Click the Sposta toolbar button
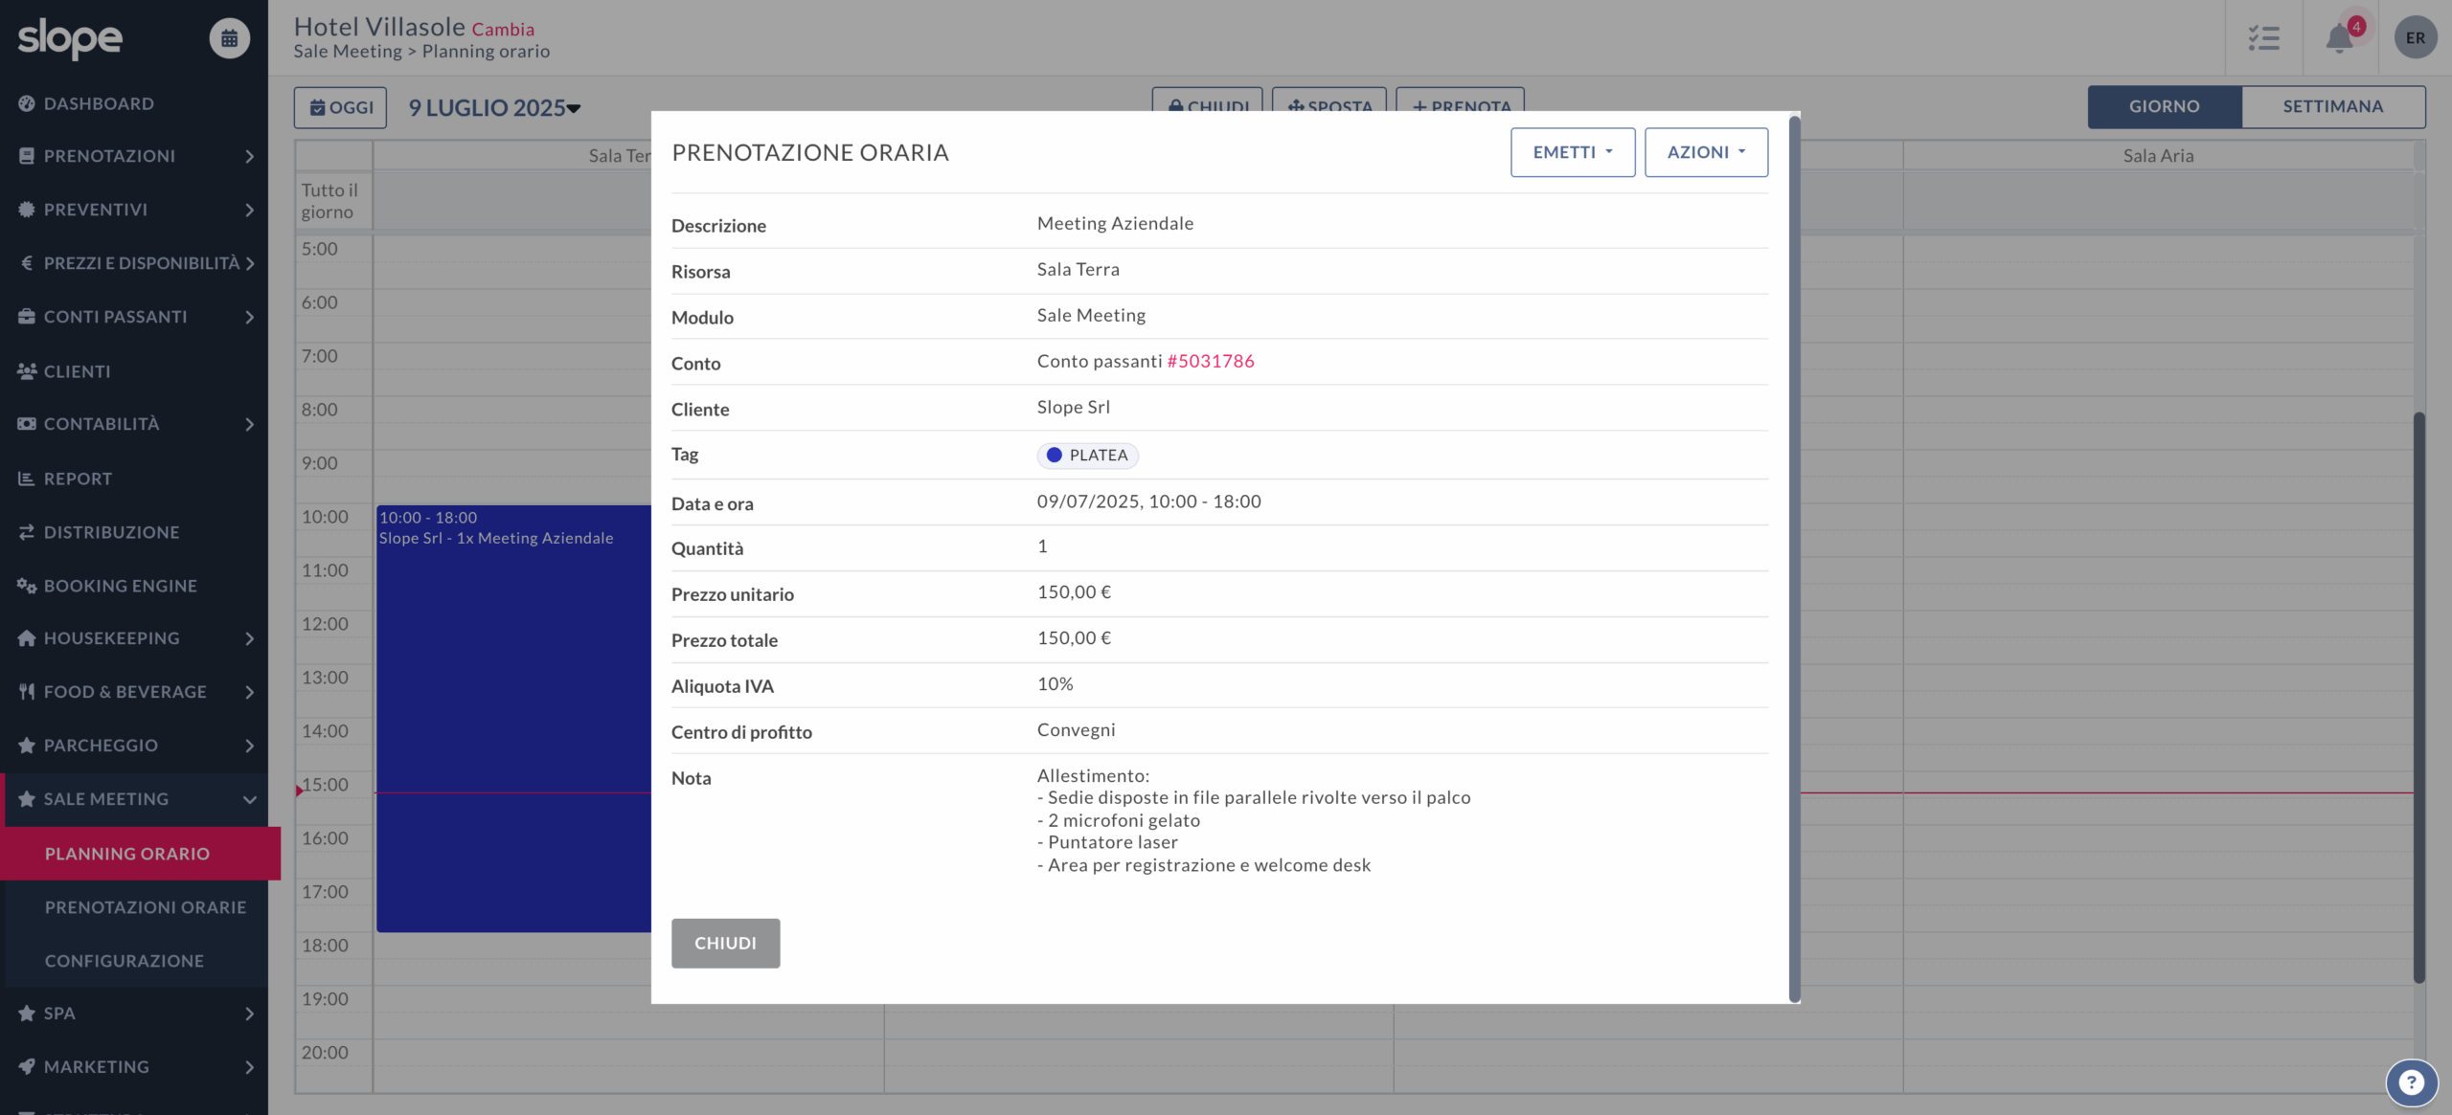 tap(1329, 101)
